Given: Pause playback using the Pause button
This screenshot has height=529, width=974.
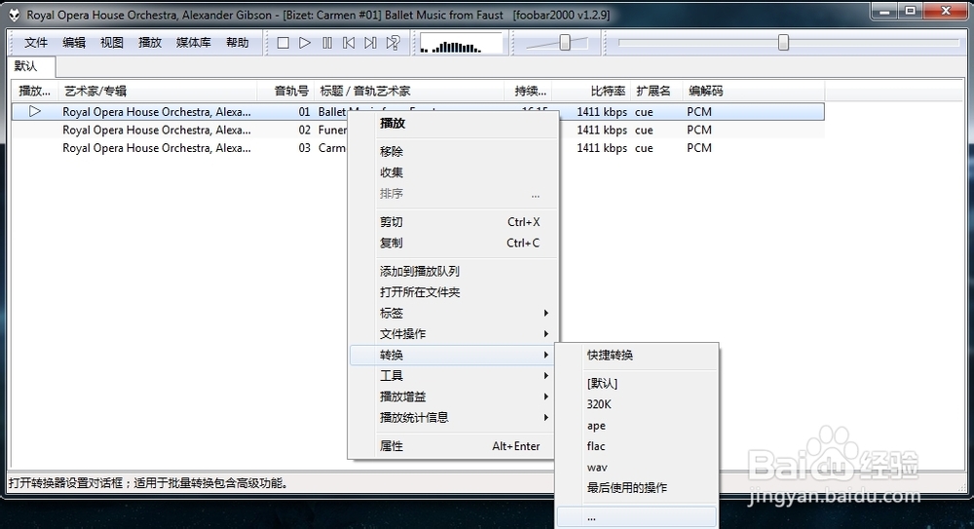Looking at the screenshot, I should pos(326,43).
